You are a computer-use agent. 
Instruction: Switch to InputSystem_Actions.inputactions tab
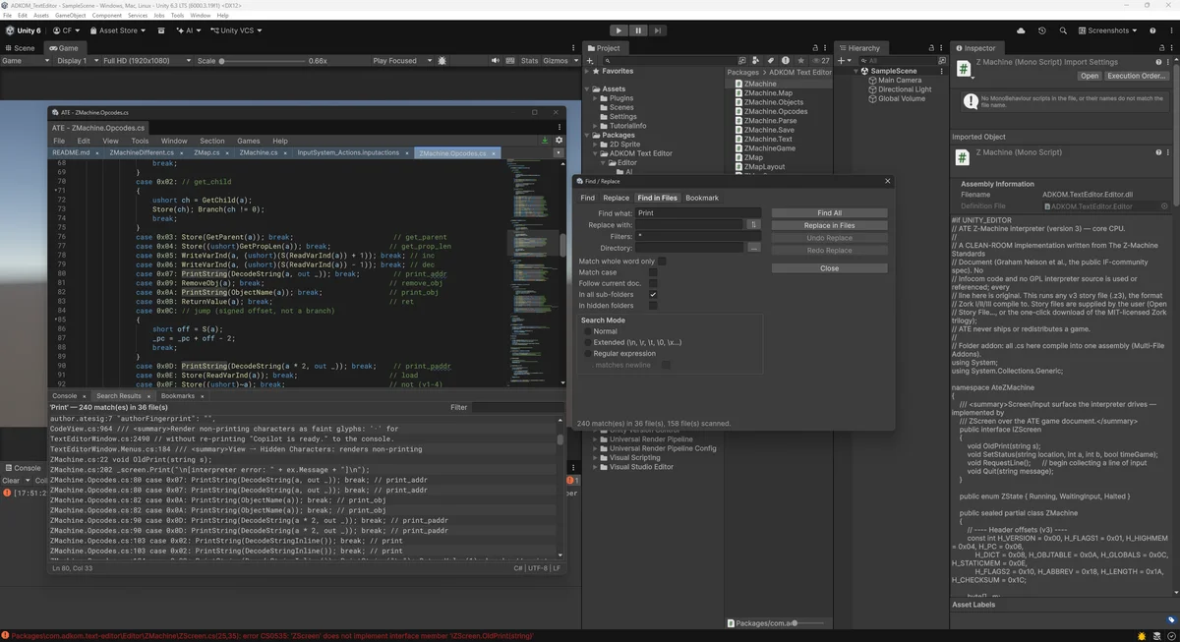tap(348, 153)
